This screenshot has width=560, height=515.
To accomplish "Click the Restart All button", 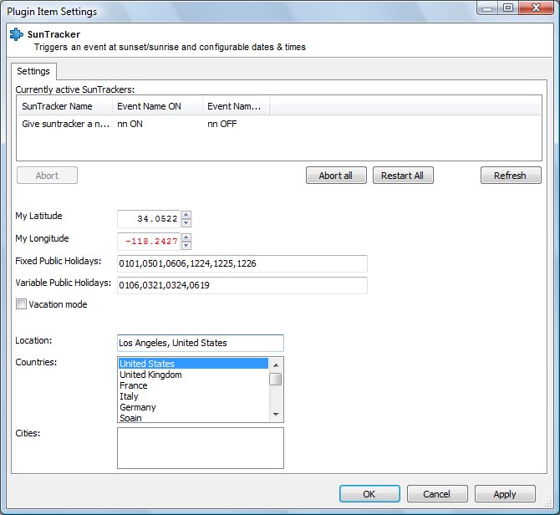I will tap(403, 176).
